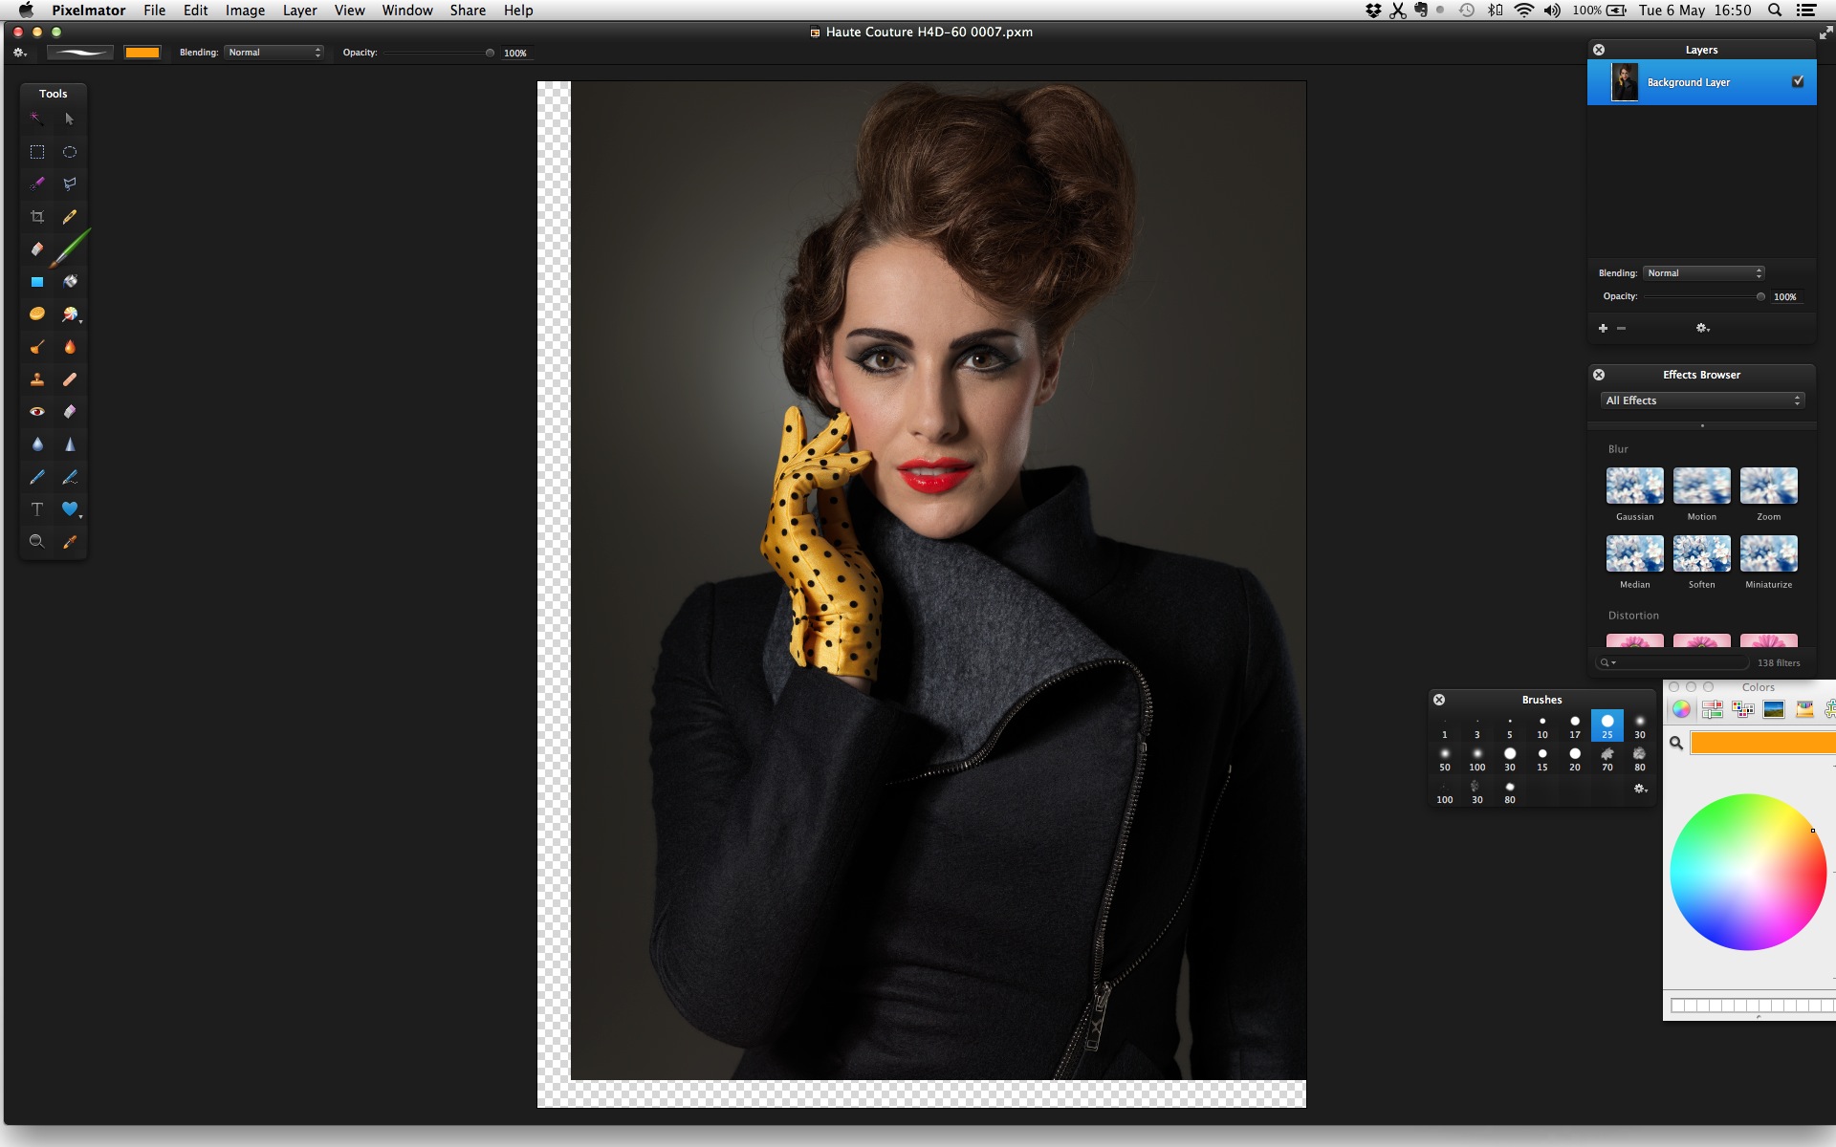Activate the Red Eye tool
1836x1147 pixels.
pyautogui.click(x=37, y=412)
